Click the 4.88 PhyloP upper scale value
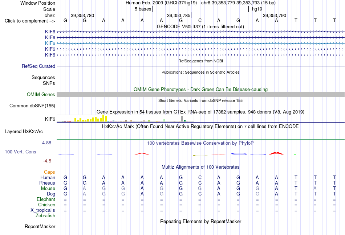 pos(46,143)
